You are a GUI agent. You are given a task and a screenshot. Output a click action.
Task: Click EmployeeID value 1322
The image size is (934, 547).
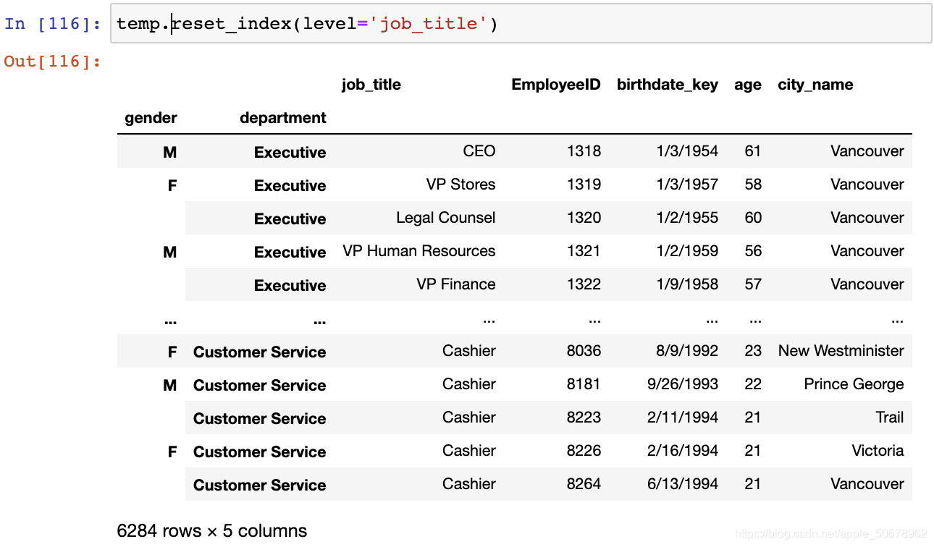coord(584,284)
